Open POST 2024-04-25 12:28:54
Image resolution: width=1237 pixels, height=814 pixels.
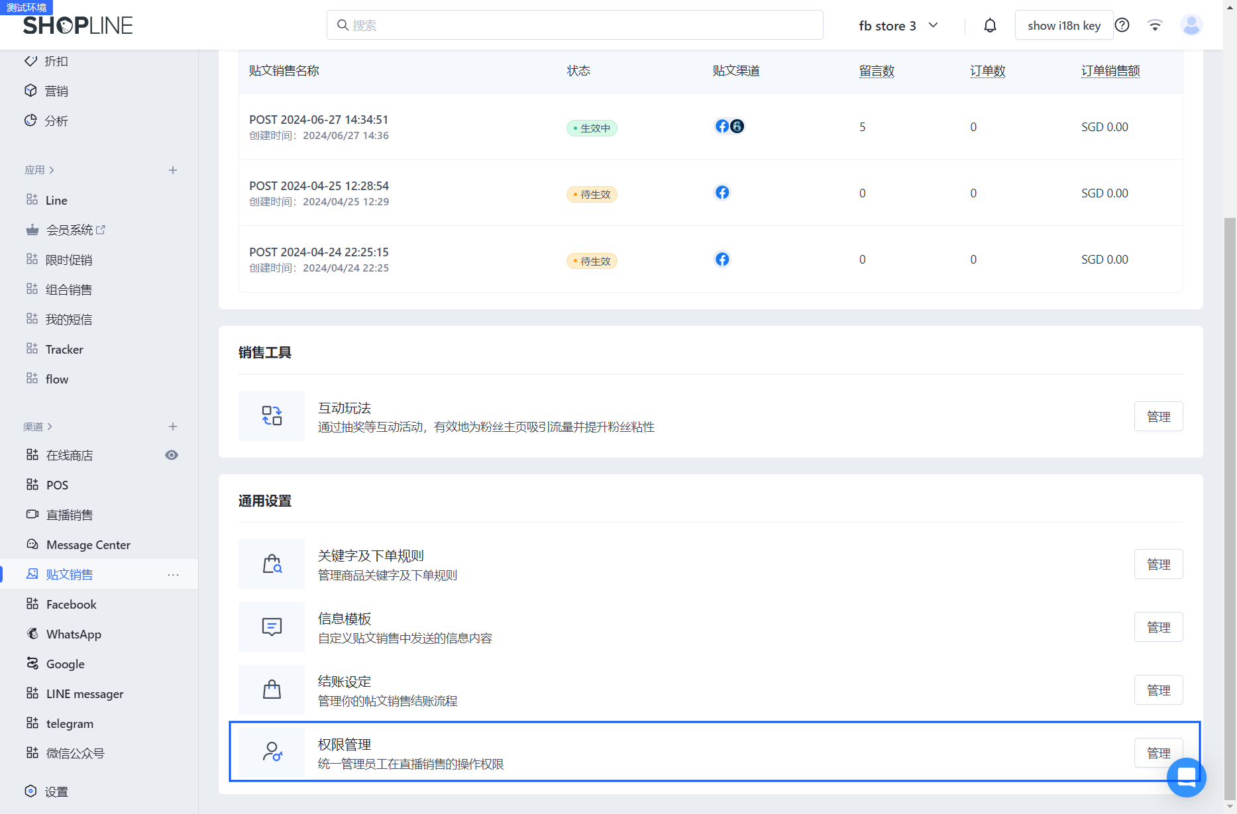point(319,186)
